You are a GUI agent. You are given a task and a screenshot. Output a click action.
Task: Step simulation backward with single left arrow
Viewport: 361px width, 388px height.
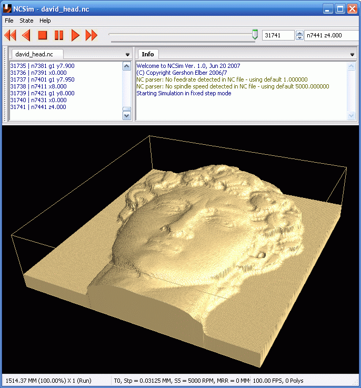[x=26, y=35]
